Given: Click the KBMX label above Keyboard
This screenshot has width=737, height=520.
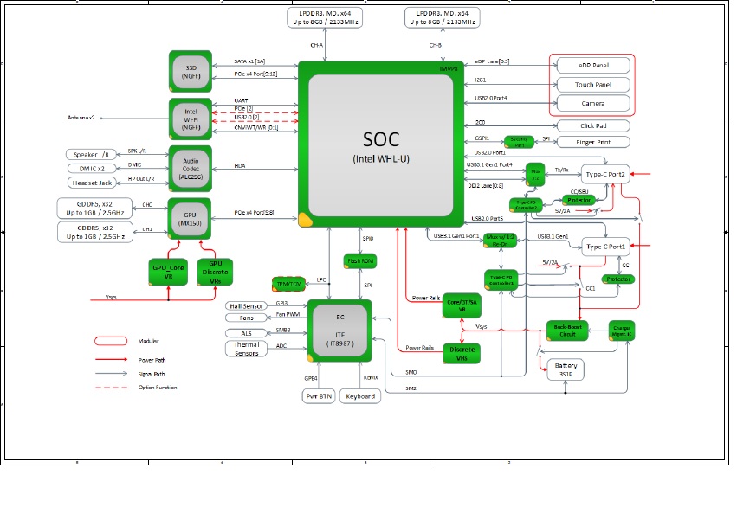Looking at the screenshot, I should tap(371, 377).
